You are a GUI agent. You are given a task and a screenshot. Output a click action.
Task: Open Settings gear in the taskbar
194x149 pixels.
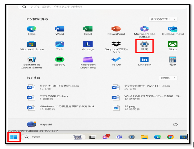(x=132, y=137)
